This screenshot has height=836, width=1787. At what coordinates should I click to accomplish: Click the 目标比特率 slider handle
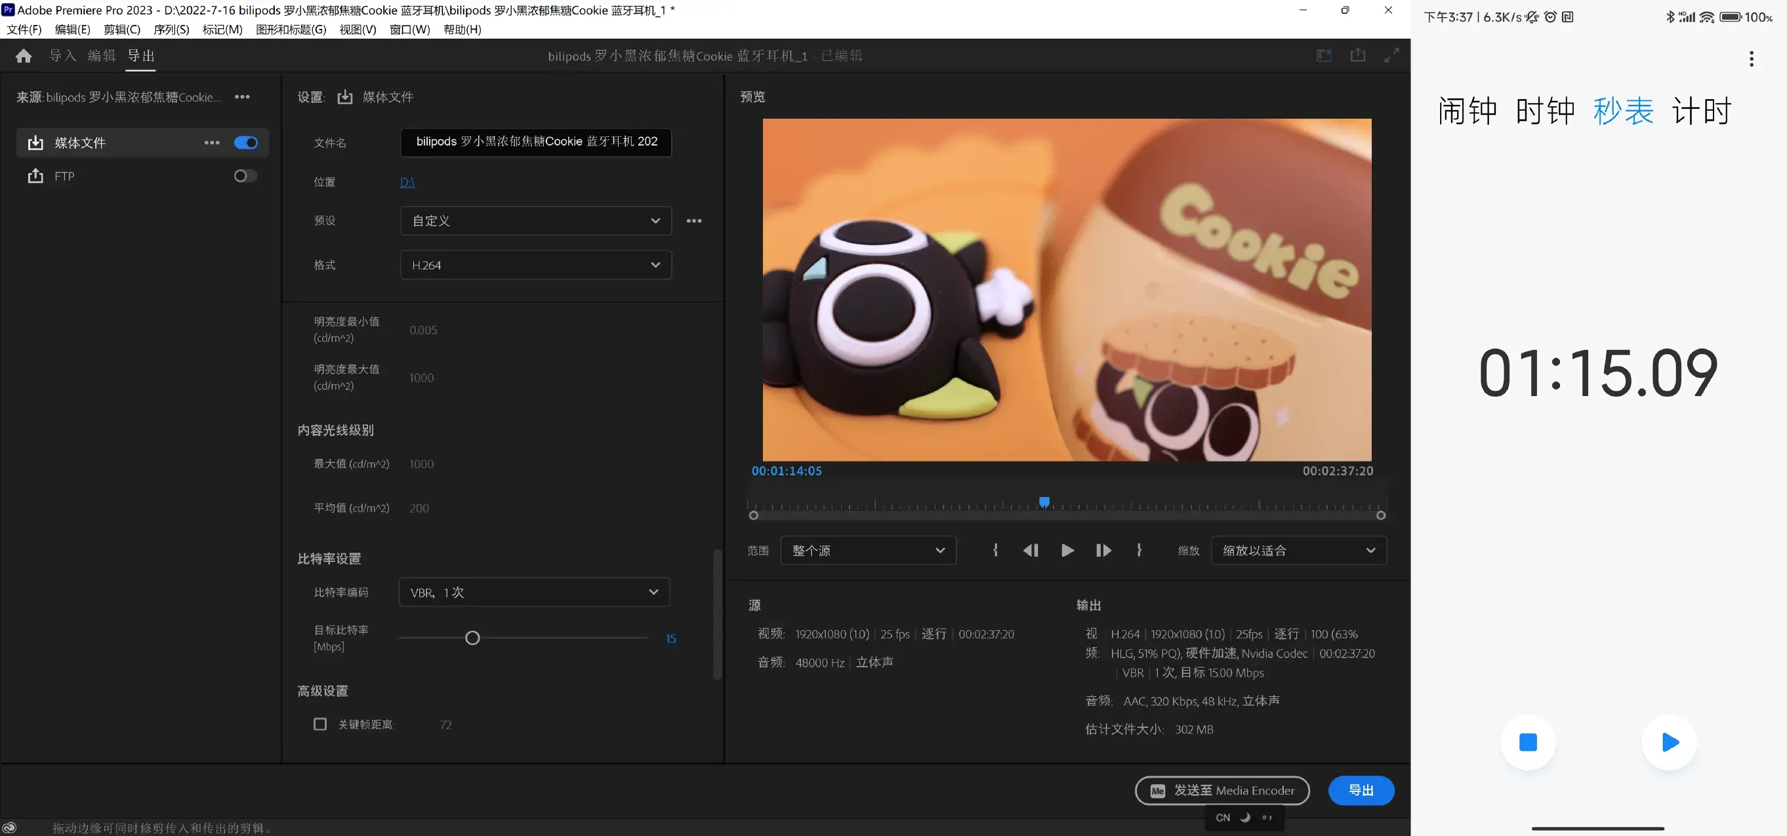472,639
